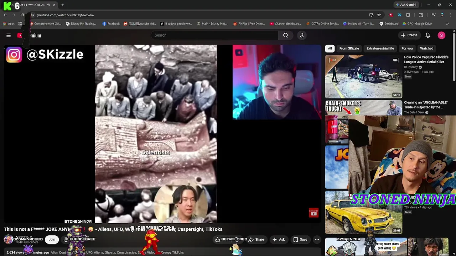
Task: Open more actions three-dot menu
Action: (317, 240)
